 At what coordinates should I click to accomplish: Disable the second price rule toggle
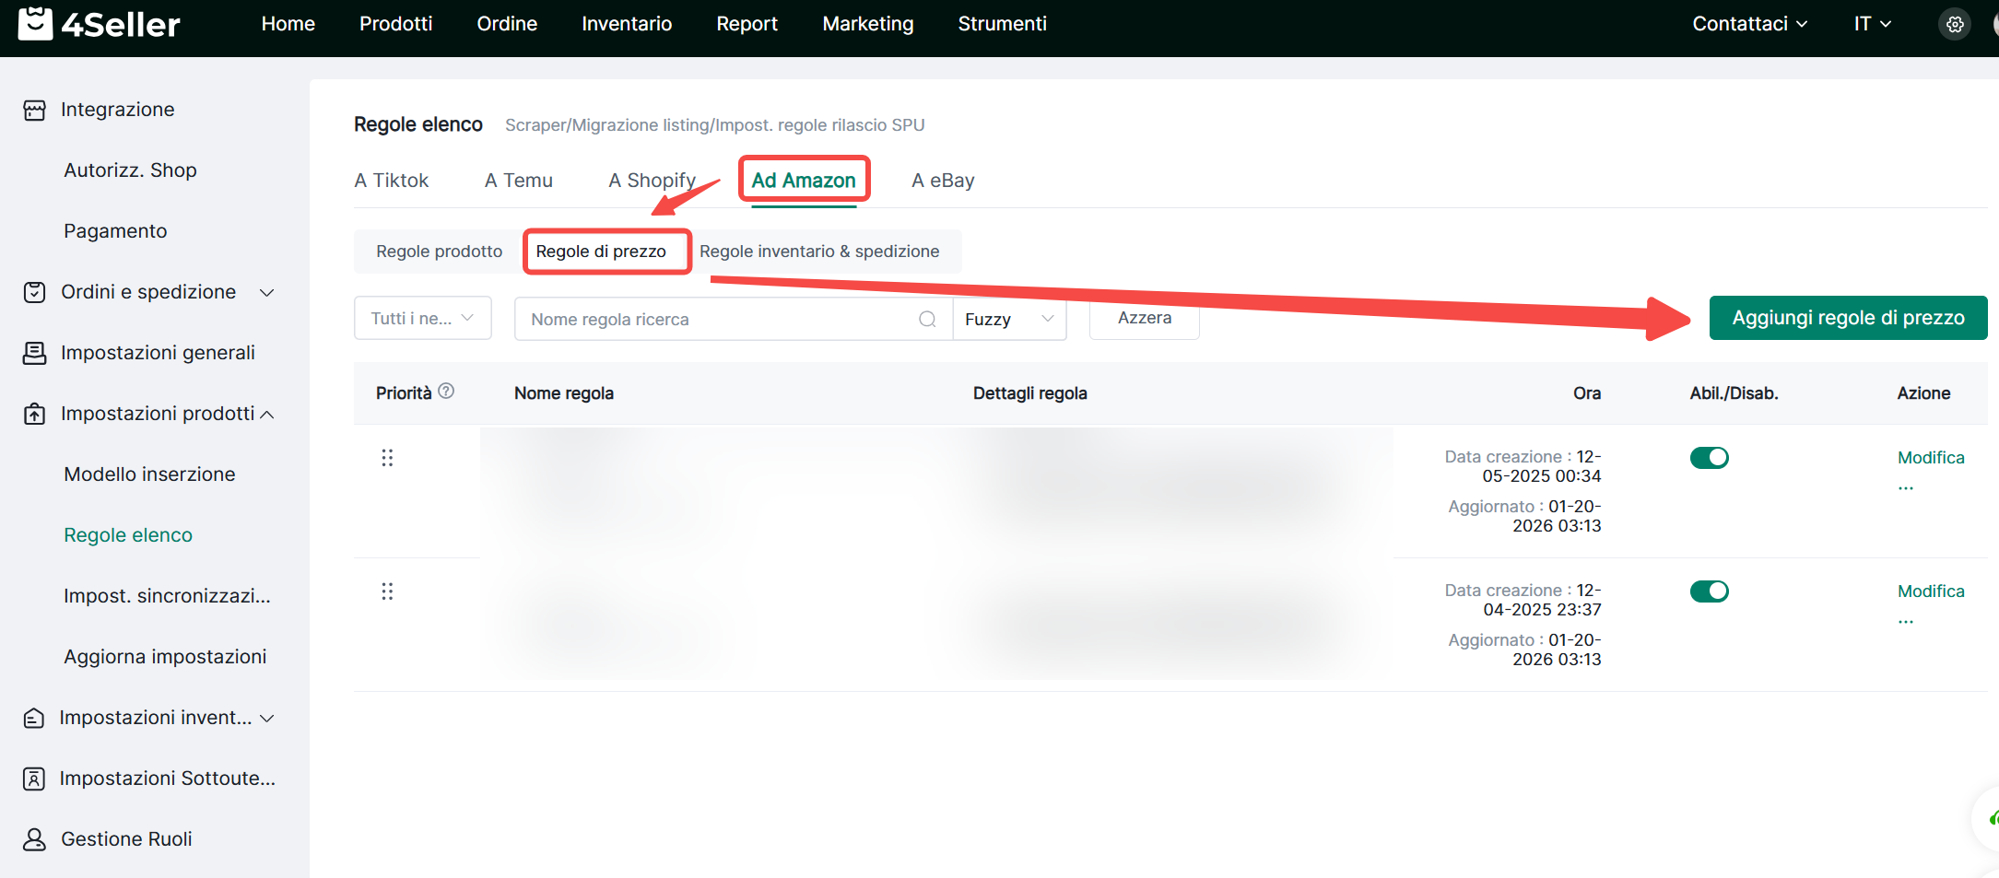tap(1709, 591)
